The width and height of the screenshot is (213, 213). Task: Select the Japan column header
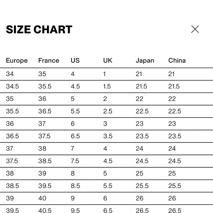click(145, 61)
